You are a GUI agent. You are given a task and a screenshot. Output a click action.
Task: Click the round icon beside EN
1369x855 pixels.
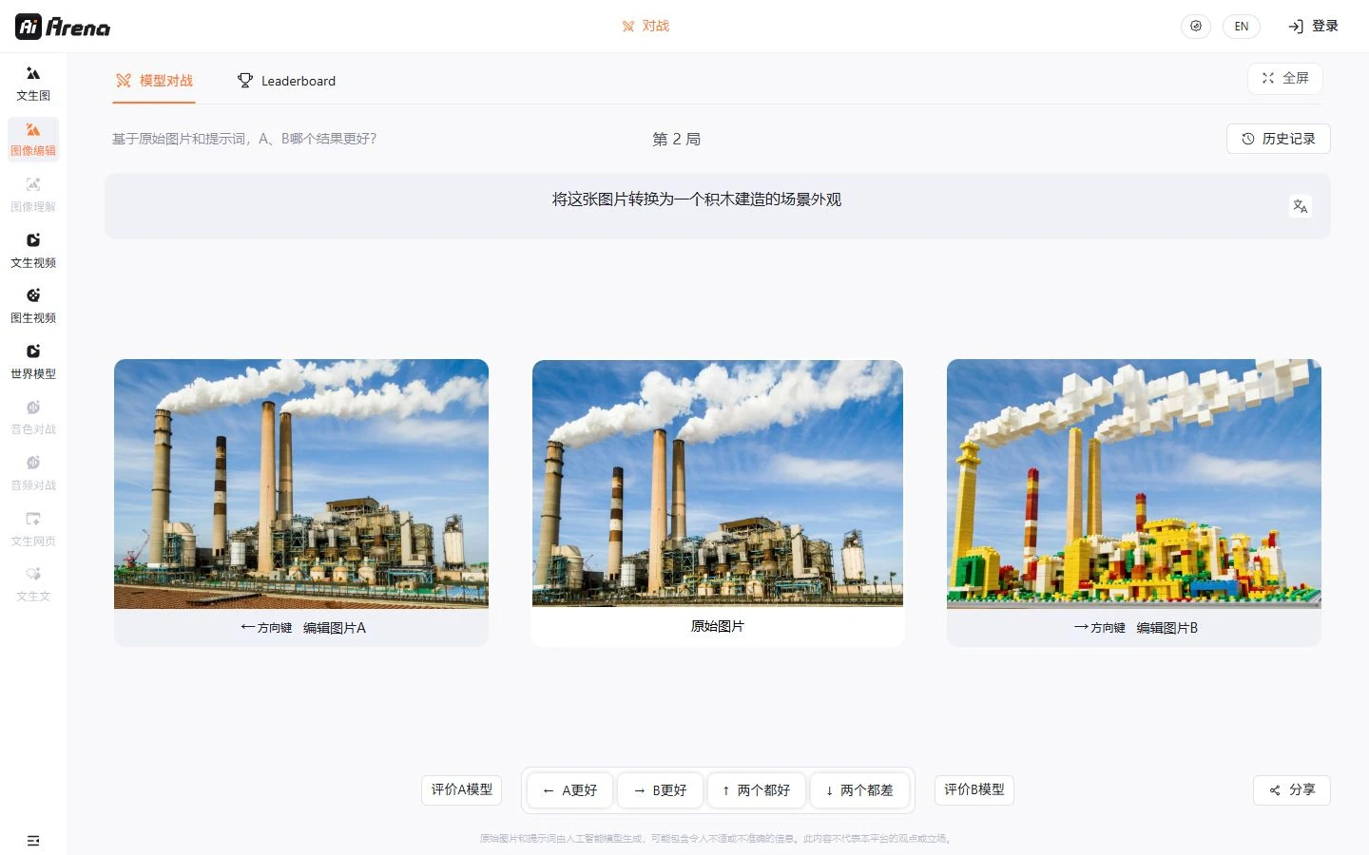(1196, 27)
